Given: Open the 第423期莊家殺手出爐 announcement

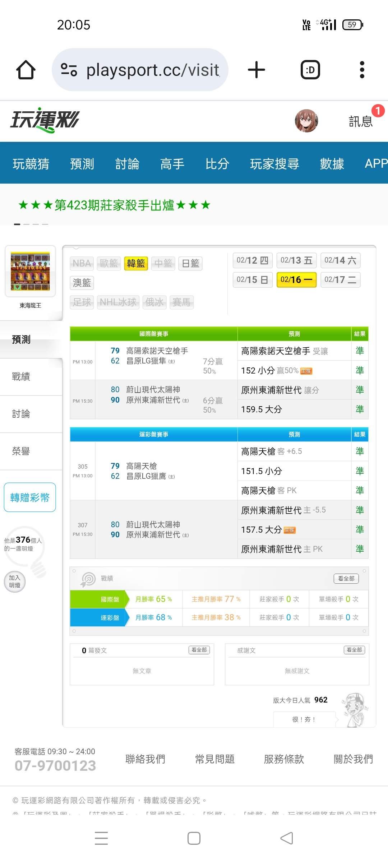Looking at the screenshot, I should click(114, 205).
